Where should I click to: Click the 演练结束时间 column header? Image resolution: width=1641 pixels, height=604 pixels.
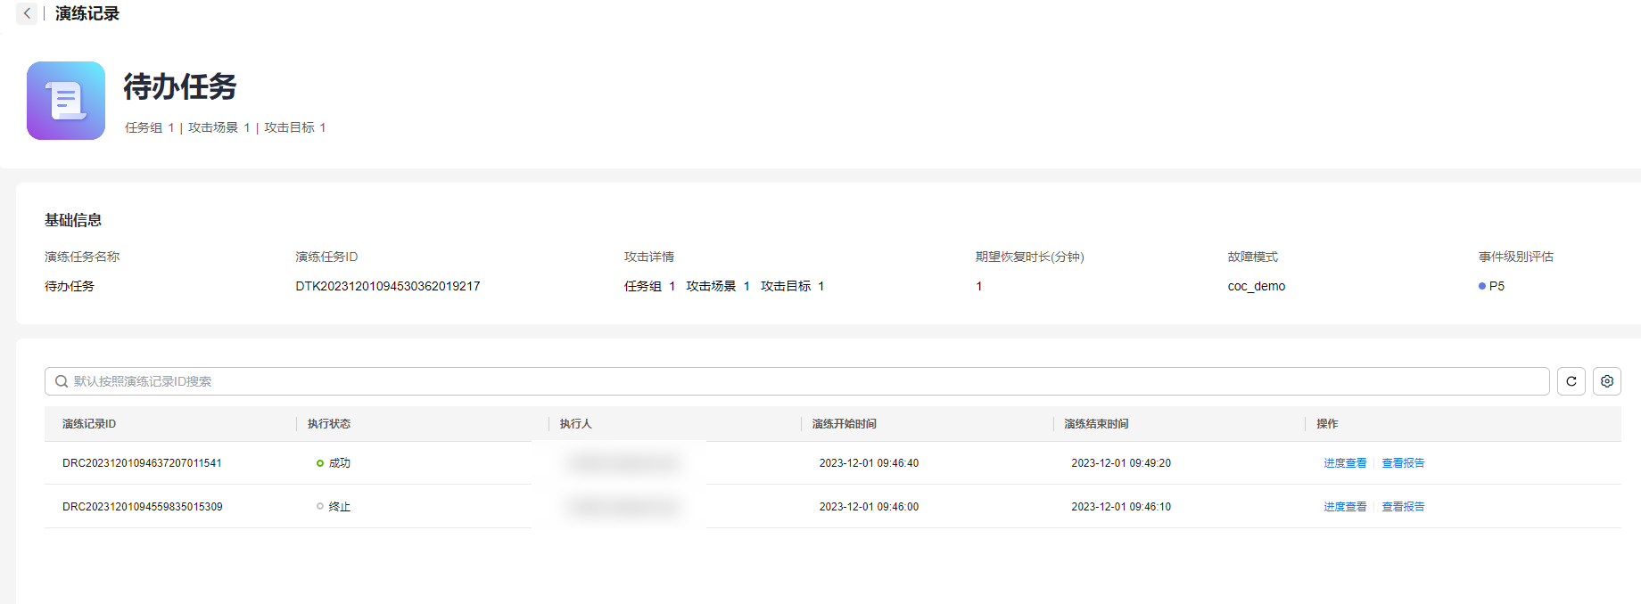click(1096, 424)
